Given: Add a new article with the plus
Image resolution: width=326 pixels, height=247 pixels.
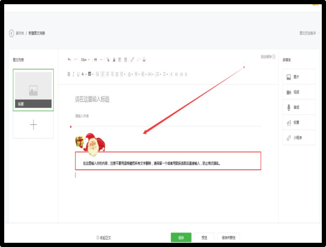Looking at the screenshot, I should [x=33, y=125].
